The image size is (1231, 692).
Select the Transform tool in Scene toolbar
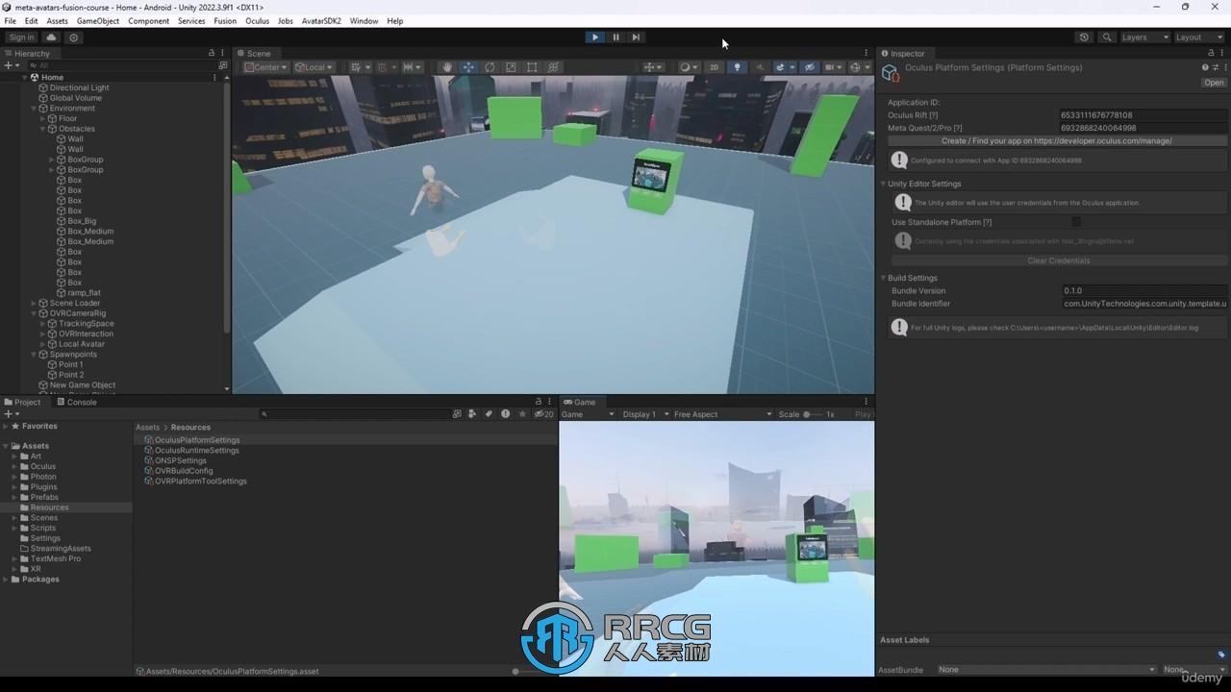(x=553, y=67)
